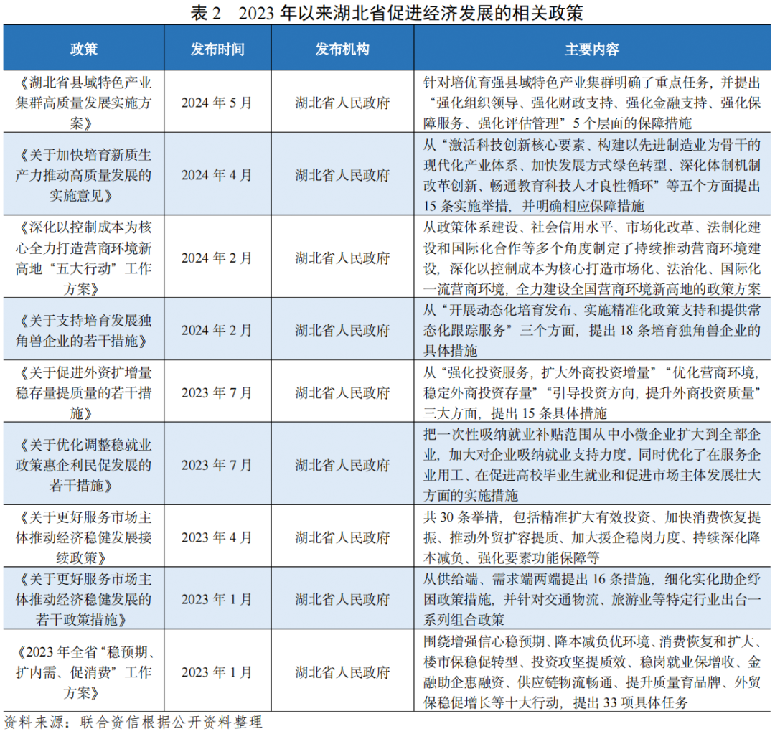
Task: Click the policy 《关于支持培育发展独角兽企业的若干措施》
Action: 83,330
